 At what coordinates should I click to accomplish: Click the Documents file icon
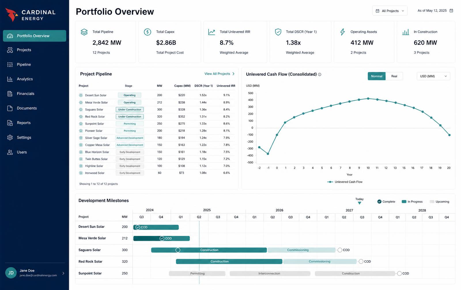10,108
